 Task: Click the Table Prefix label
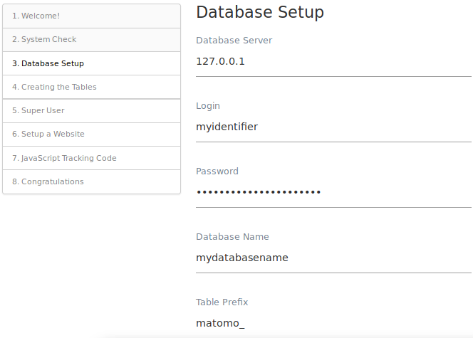[x=222, y=302]
